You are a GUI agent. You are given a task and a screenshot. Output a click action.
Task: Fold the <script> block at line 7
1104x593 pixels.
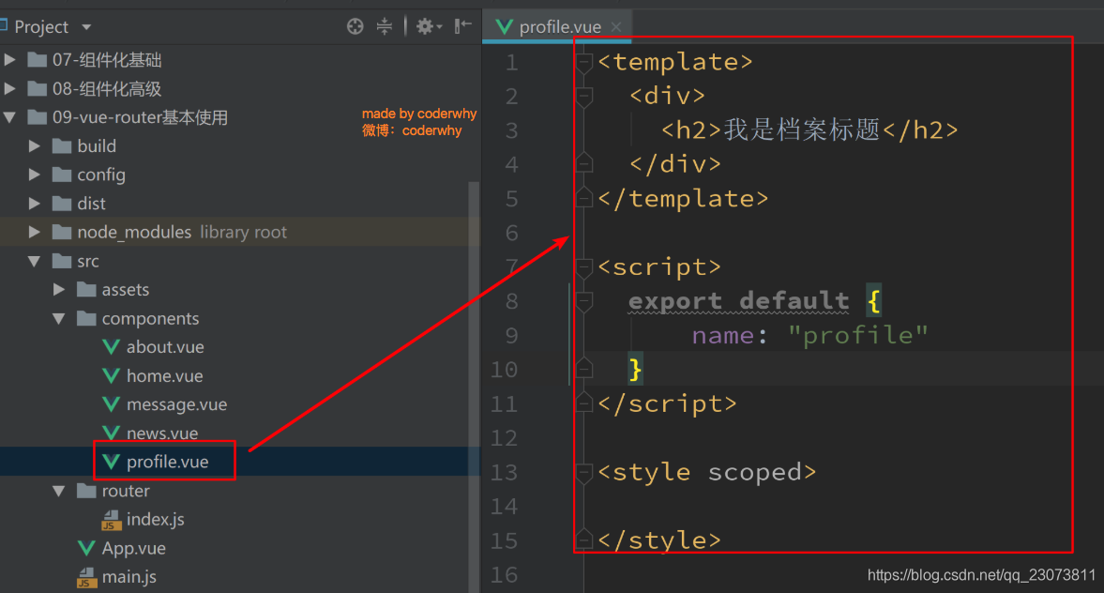click(x=583, y=268)
